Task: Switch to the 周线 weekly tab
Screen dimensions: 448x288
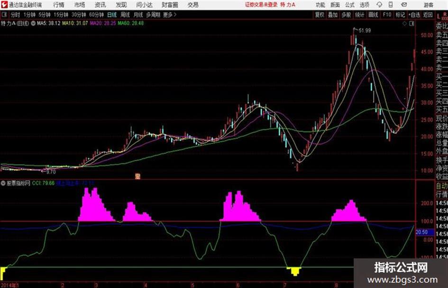Action: pos(126,15)
